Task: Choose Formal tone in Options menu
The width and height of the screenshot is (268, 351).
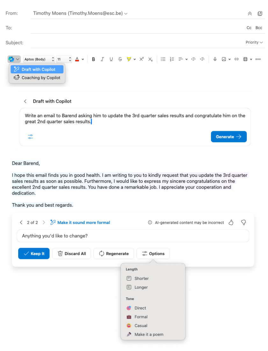Action: pos(141,317)
